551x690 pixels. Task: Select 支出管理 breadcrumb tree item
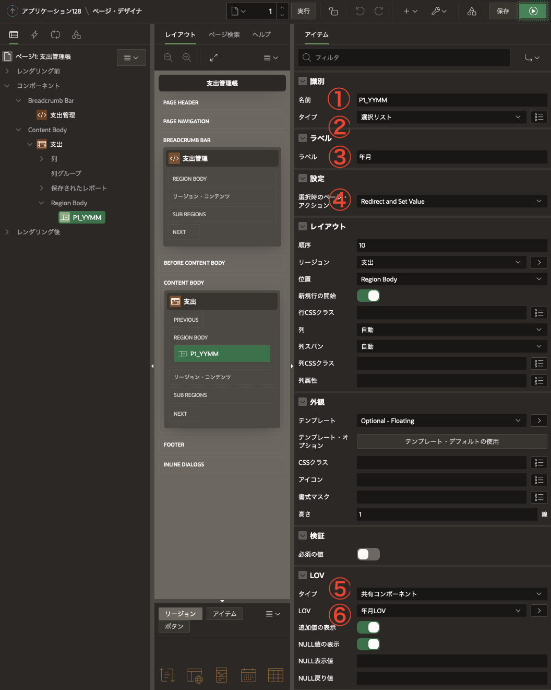(56, 115)
